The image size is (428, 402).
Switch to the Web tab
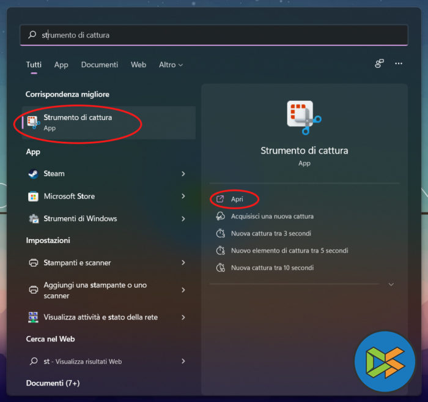(x=138, y=65)
